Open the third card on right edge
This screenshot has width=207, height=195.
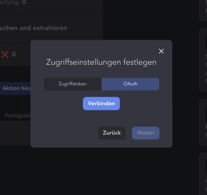pos(203,122)
